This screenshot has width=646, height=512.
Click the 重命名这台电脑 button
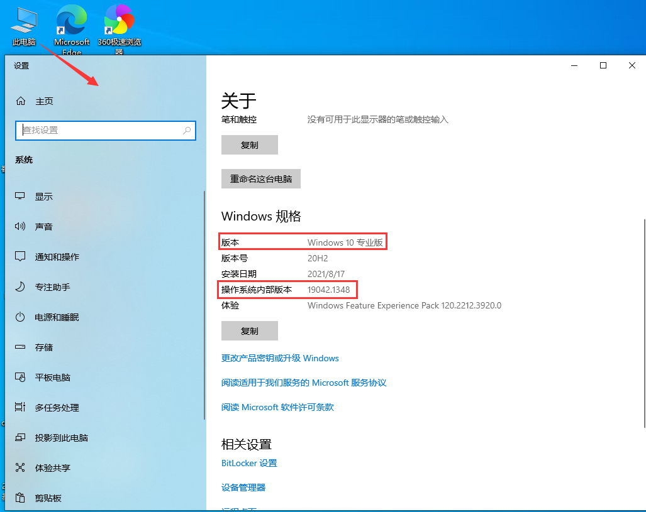(261, 178)
